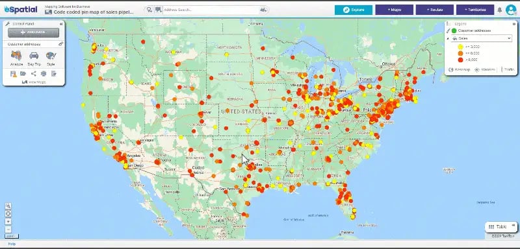
Task: Click the add comment icon in search bar
Action: (x=158, y=10)
